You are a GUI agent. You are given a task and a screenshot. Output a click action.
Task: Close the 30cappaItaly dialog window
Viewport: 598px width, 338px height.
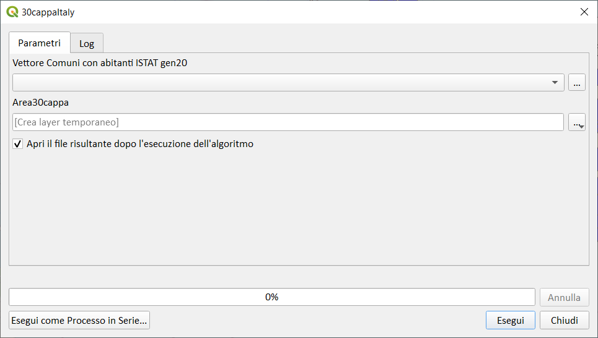coord(583,12)
